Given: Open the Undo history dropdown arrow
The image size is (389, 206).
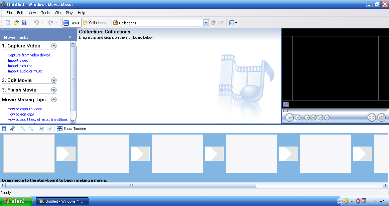Looking at the screenshot, I should tap(43, 23).
